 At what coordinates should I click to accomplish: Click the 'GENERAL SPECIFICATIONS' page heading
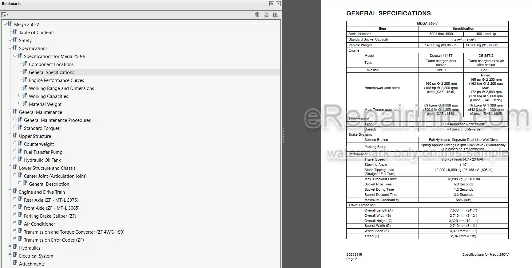[x=388, y=13]
